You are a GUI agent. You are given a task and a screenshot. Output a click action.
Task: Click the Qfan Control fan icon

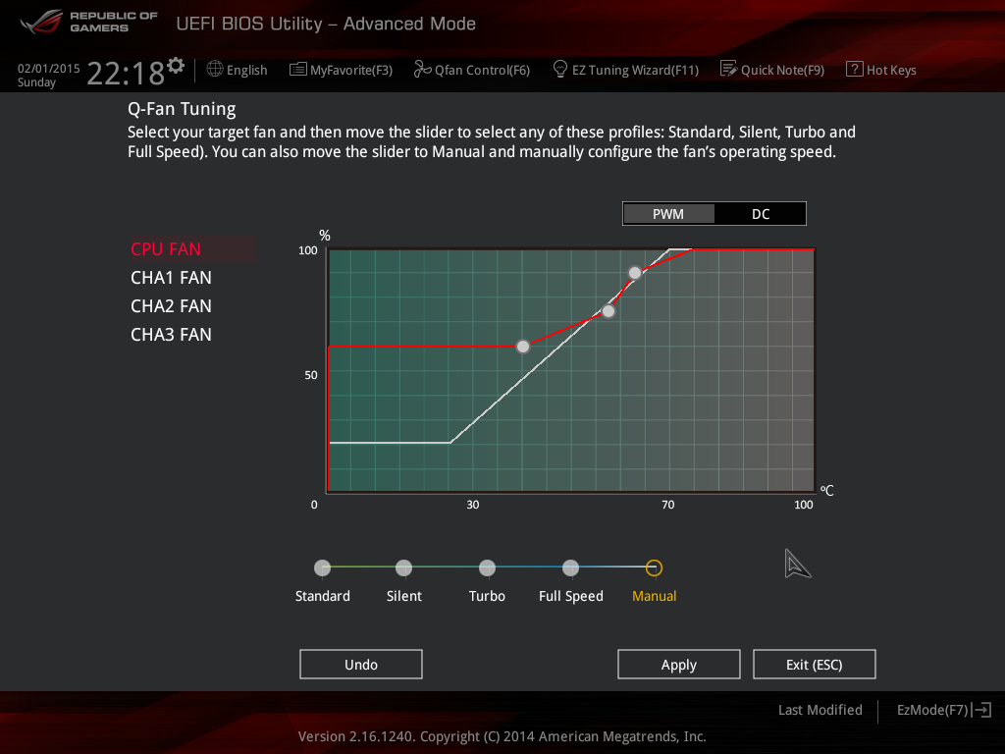422,69
